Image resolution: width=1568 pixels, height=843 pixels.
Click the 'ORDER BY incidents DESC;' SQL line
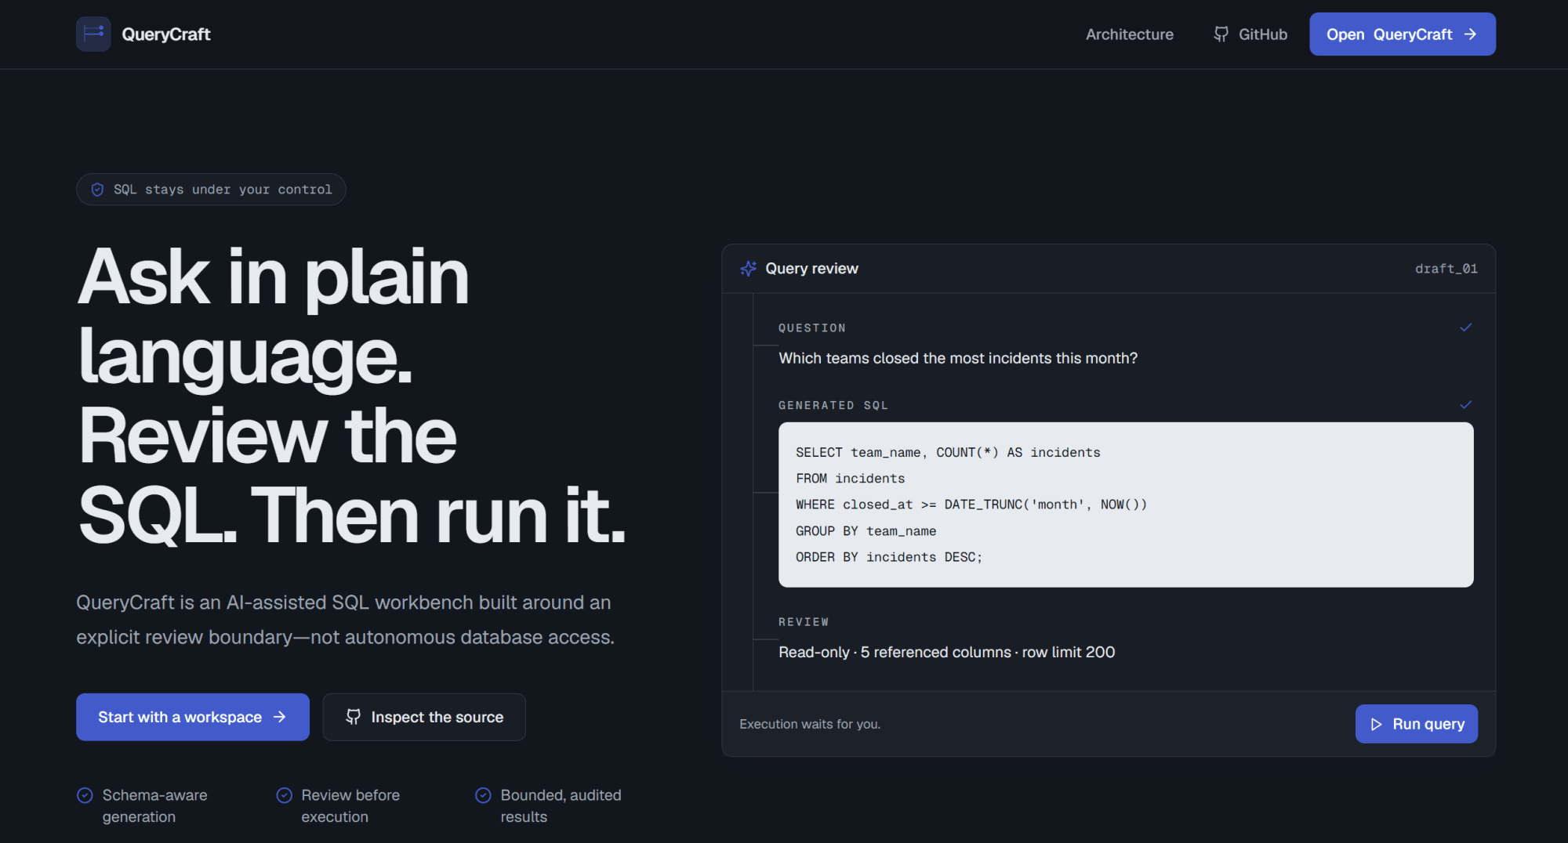(889, 557)
